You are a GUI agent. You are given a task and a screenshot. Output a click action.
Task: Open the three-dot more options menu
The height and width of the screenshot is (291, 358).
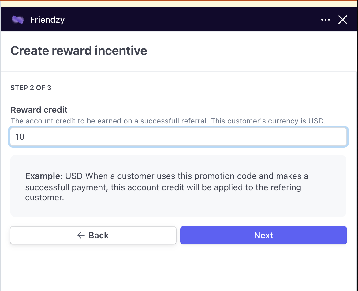tap(325, 20)
